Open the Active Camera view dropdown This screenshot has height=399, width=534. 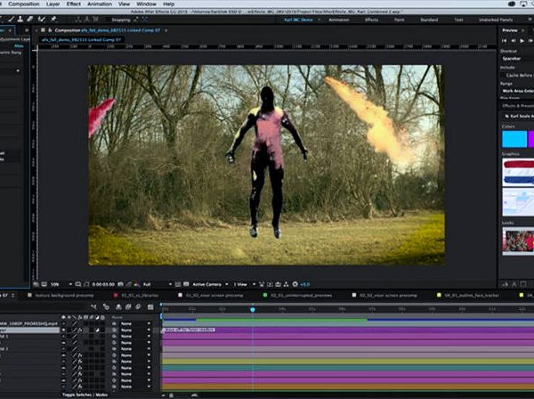pyautogui.click(x=210, y=284)
